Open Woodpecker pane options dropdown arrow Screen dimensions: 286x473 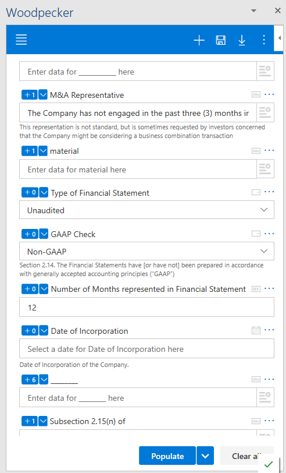coord(254,10)
